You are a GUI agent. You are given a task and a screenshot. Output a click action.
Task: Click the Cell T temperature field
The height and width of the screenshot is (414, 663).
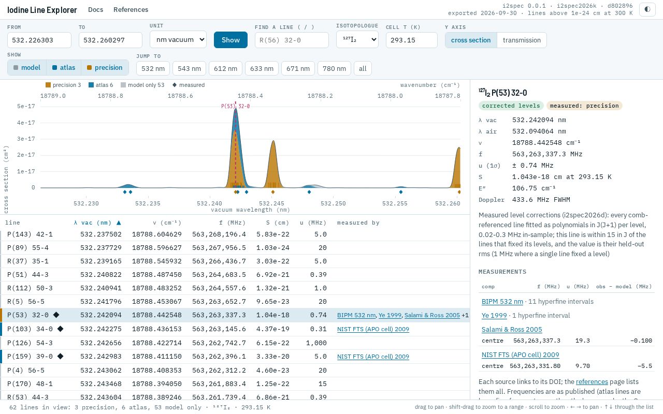tap(412, 40)
